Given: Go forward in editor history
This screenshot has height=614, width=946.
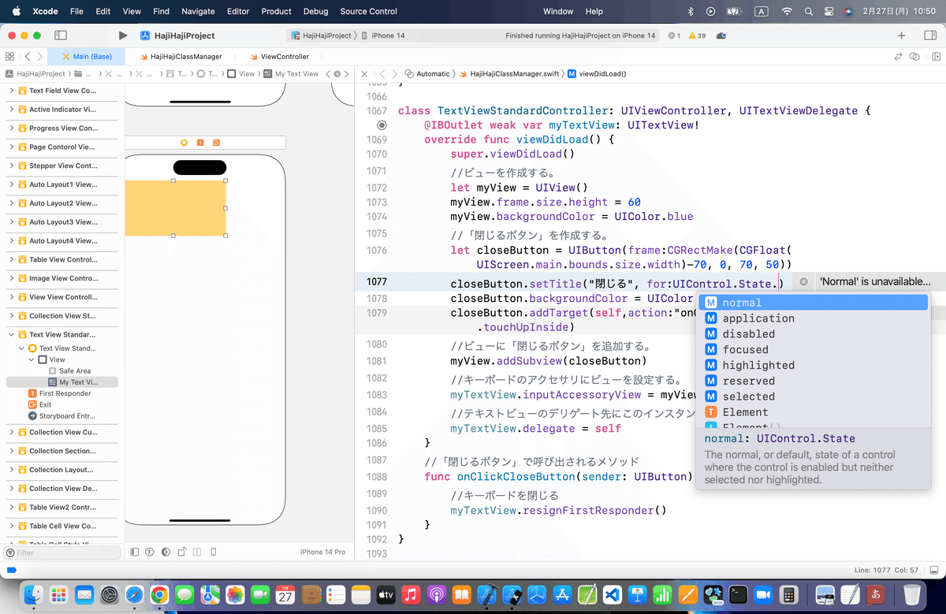Looking at the screenshot, I should coord(41,57).
